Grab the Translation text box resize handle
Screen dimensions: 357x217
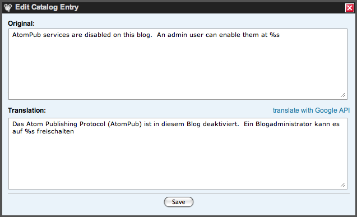[342, 185]
